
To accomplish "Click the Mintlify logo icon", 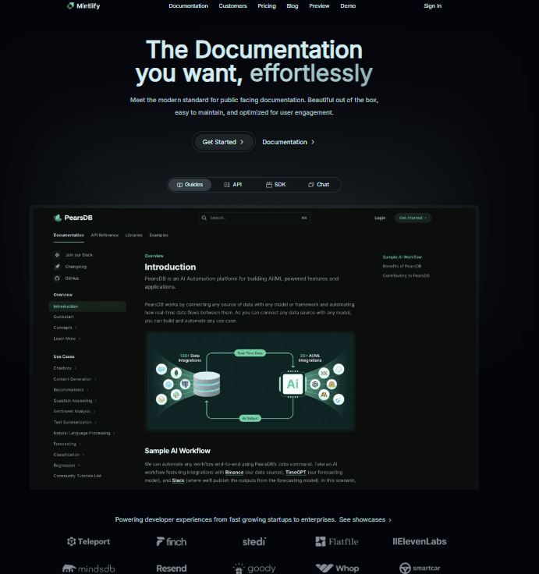I will pos(70,6).
